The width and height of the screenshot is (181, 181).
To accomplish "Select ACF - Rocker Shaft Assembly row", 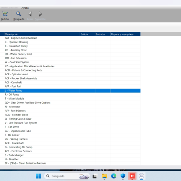I will 70,79.
